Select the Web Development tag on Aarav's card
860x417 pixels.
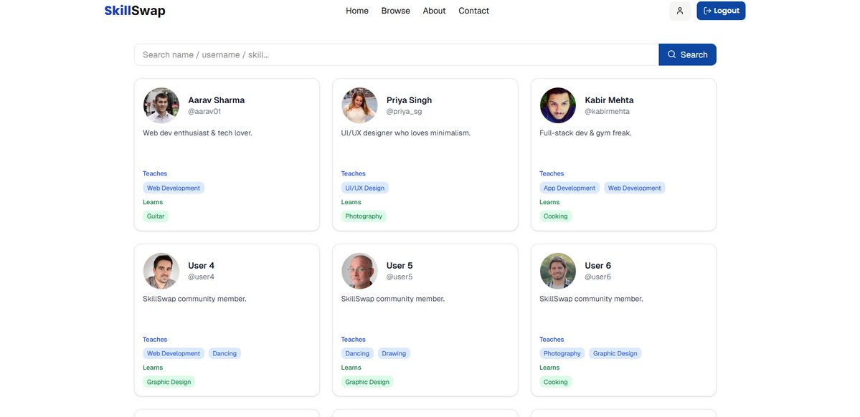pyautogui.click(x=173, y=187)
